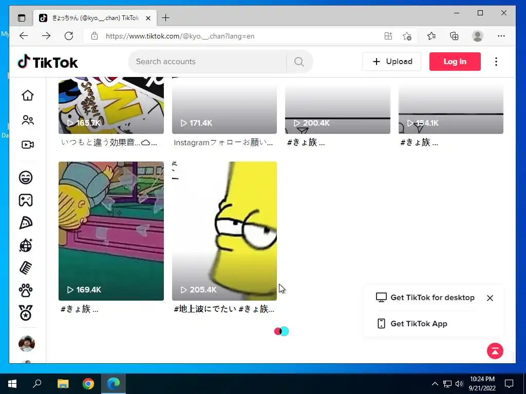The width and height of the screenshot is (526, 394).
Task: Open the TikTok home feed icon
Action: [x=28, y=95]
